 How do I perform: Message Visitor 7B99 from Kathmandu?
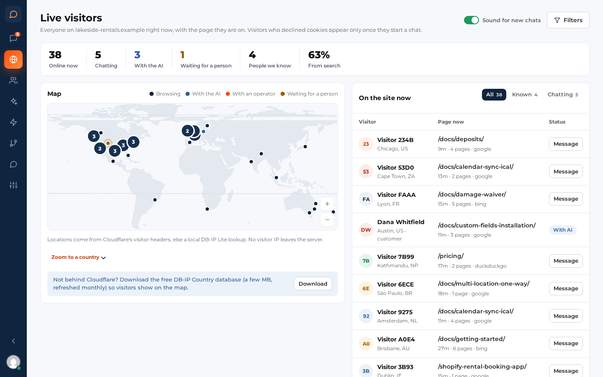pyautogui.click(x=566, y=261)
